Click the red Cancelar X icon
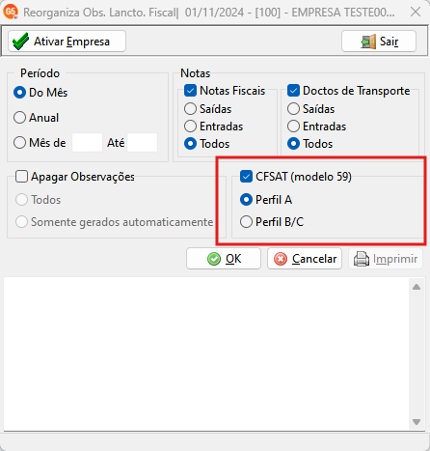Screen dimensions: 430x451 pyautogui.click(x=281, y=259)
